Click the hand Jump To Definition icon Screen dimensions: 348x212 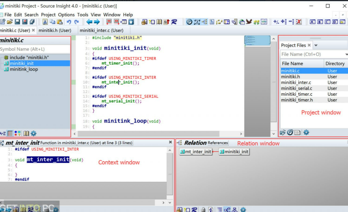tap(144, 22)
